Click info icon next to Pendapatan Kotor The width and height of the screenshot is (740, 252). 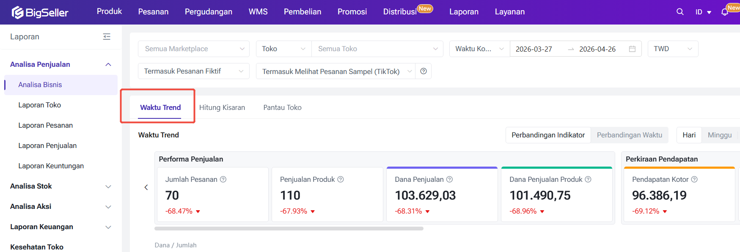pos(694,179)
